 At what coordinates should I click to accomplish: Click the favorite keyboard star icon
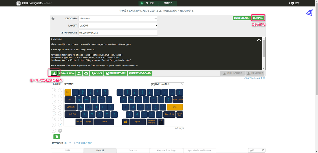[x=53, y=19]
